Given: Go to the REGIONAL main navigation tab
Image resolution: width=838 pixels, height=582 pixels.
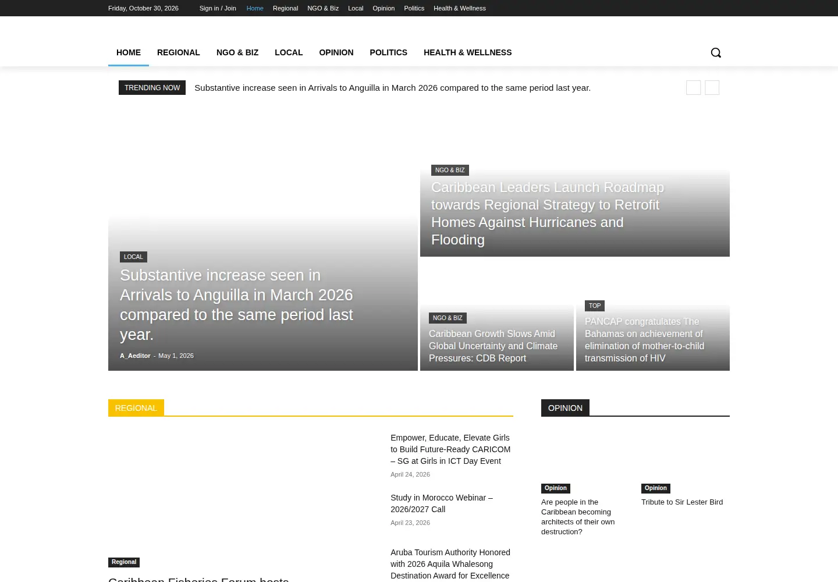Looking at the screenshot, I should pos(179,52).
